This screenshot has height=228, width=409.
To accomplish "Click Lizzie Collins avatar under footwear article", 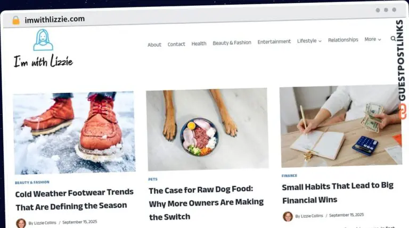I will tap(21, 223).
